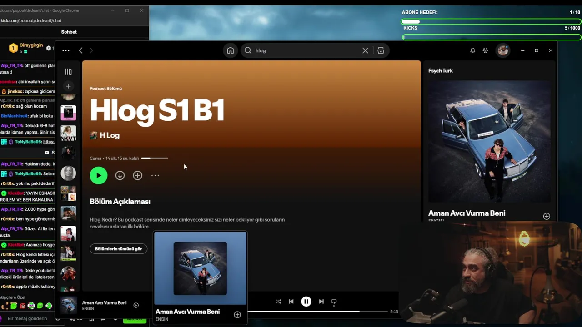Click Sohbet tab in chat window
Viewport: 582px width, 327px height.
pos(69,32)
